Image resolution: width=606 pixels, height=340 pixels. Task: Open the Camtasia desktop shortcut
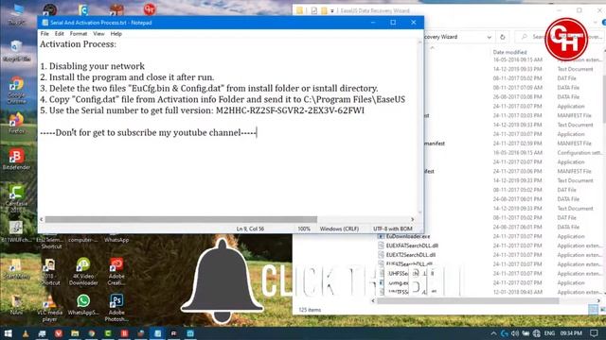16,197
